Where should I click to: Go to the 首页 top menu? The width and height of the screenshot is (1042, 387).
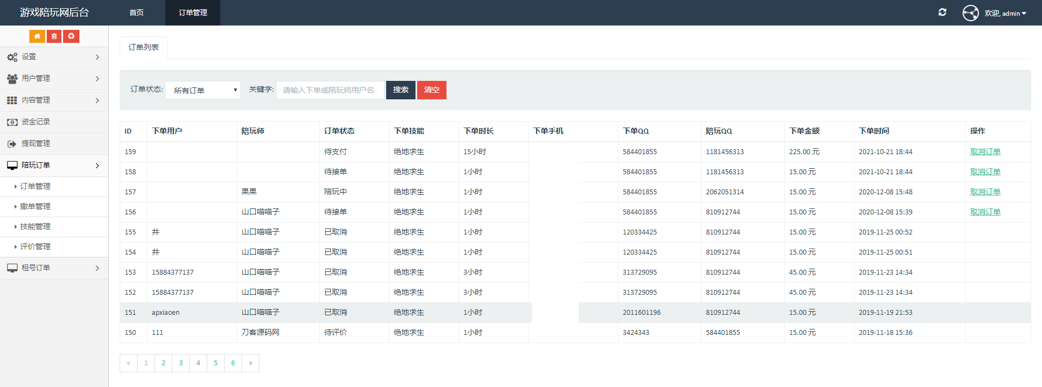[x=137, y=12]
